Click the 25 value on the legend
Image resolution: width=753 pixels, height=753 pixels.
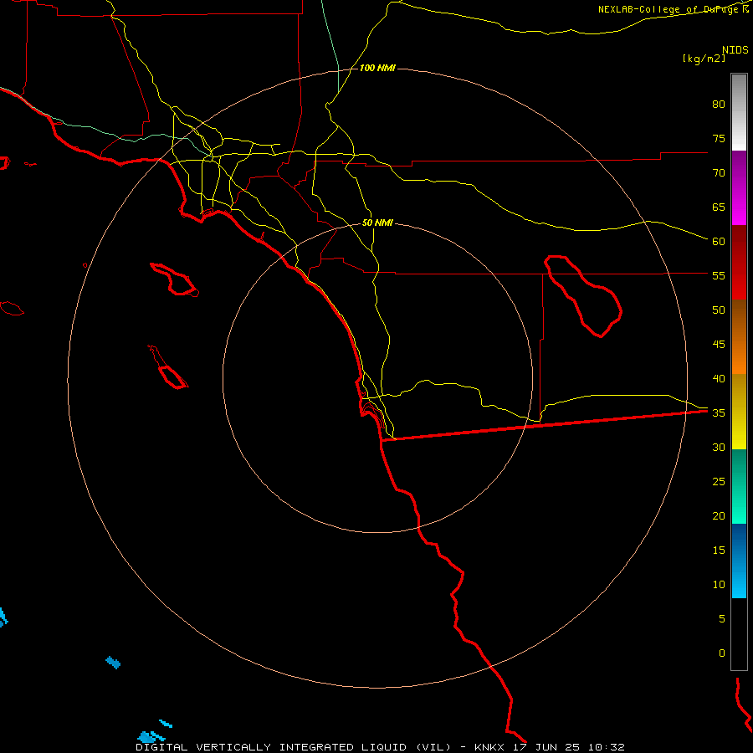click(719, 481)
